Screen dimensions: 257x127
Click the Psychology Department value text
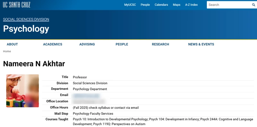pyautogui.click(x=90, y=89)
